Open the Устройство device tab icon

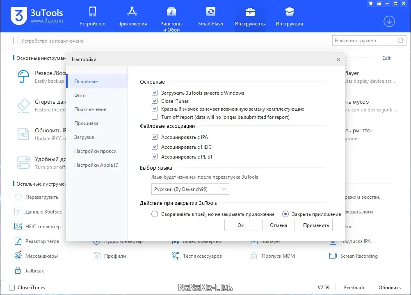click(x=93, y=11)
